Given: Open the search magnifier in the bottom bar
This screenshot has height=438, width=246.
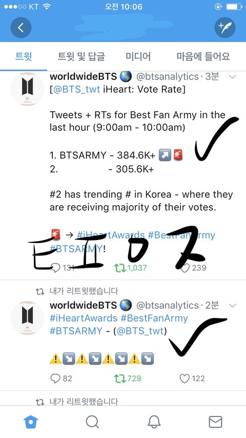Looking at the screenshot, I should click(92, 422).
